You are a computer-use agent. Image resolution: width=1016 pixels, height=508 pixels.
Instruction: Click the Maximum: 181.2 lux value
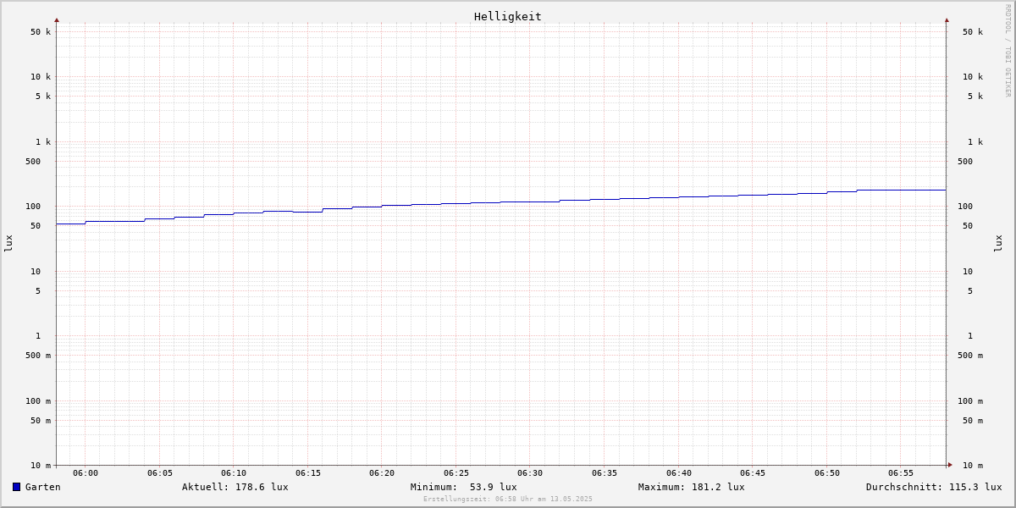(x=692, y=487)
